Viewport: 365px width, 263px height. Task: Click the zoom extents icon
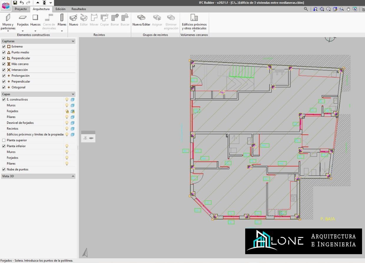[322, 9]
